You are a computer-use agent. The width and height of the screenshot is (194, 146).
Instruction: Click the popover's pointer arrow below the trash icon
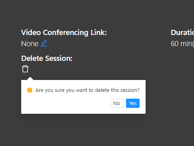click(30, 78)
